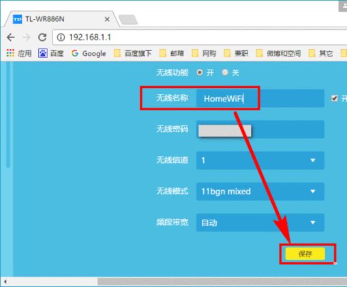Expand the 频段带宽 bandwidth dropdown

click(x=260, y=222)
